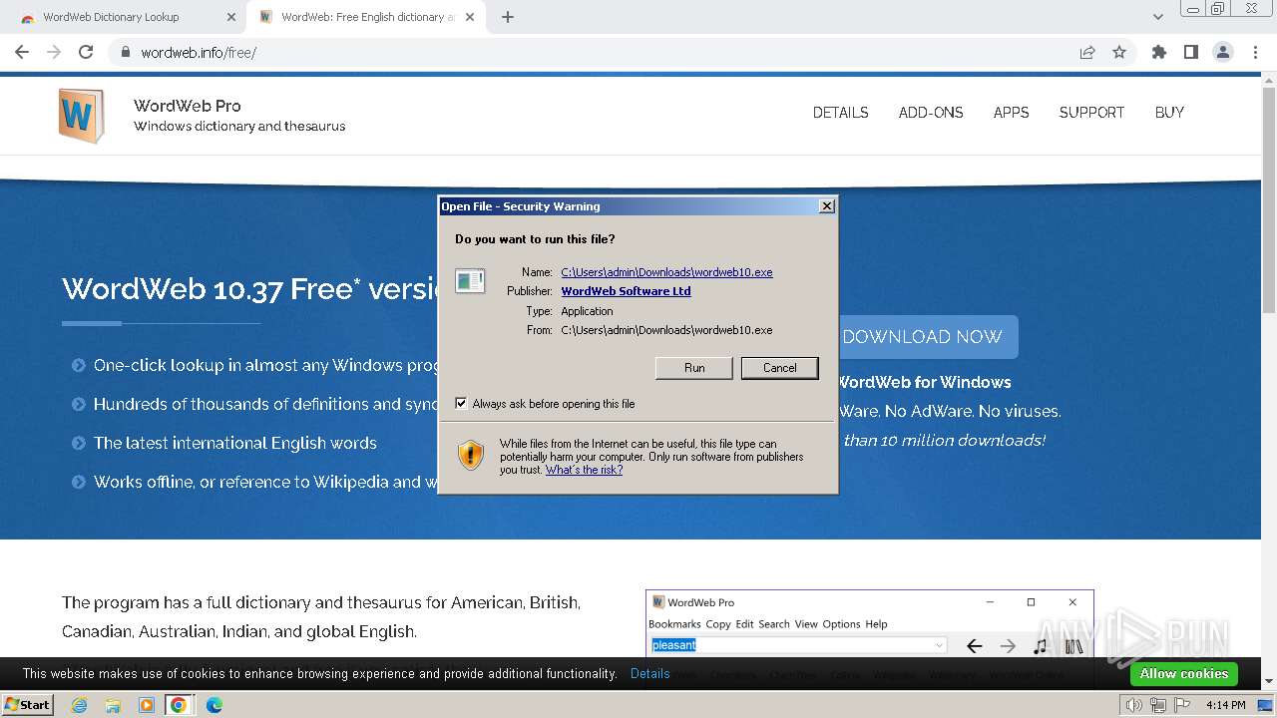The height and width of the screenshot is (718, 1277).
Task: Open media player taskbar icon
Action: (x=147, y=705)
